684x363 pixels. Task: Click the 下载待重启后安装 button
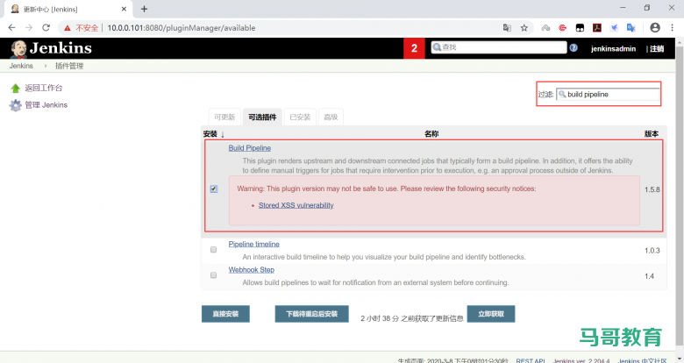pos(311,314)
